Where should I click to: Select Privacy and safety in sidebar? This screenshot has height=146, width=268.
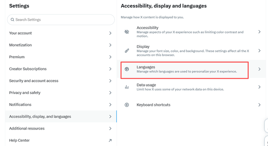[61, 93]
